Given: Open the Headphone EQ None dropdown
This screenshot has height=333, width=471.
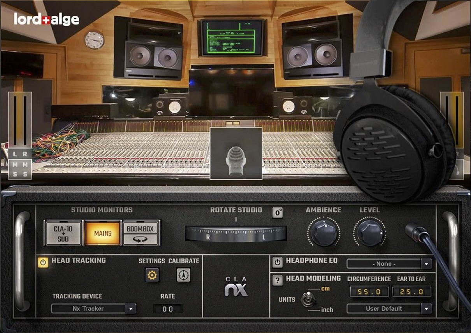Looking at the screenshot, I should (x=389, y=264).
